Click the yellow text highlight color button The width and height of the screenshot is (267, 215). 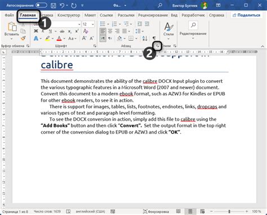point(47,38)
